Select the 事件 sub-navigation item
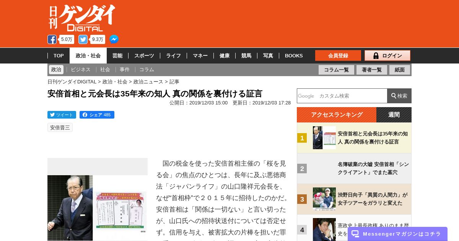Viewport: 459px width, 241px height. pyautogui.click(x=125, y=70)
